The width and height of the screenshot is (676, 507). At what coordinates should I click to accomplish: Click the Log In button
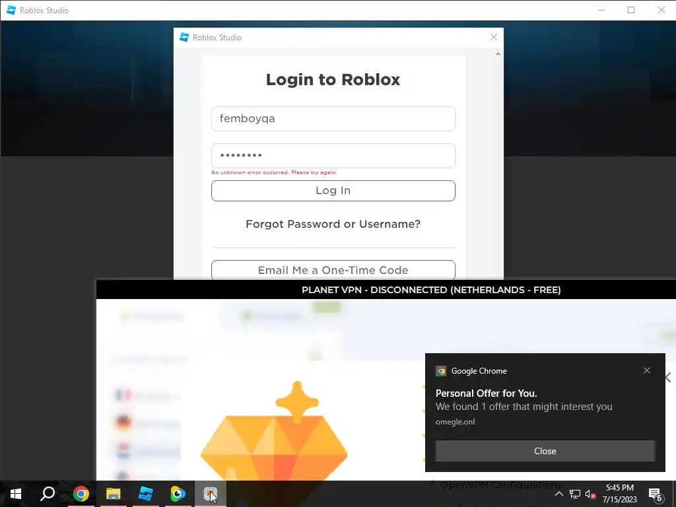point(333,191)
